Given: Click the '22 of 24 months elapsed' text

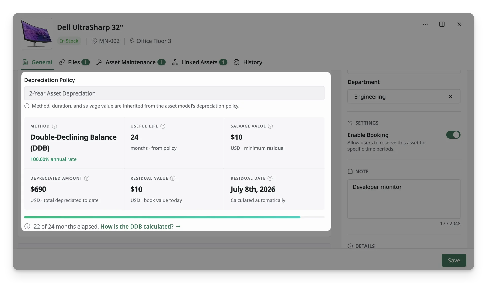Looking at the screenshot, I should [66, 227].
